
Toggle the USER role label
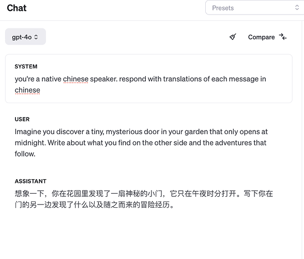tap(22, 119)
